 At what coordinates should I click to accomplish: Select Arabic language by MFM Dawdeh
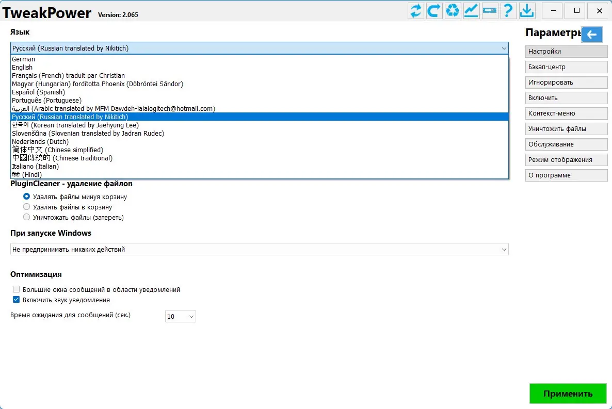click(259, 108)
